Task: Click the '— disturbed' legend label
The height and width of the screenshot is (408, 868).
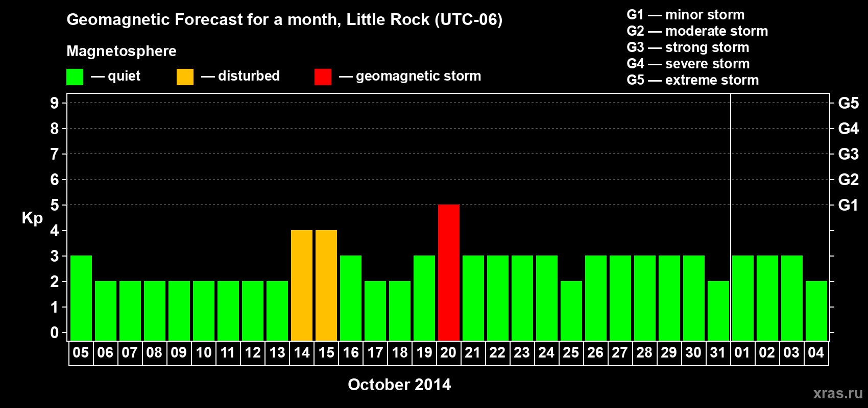Action: pyautogui.click(x=240, y=76)
